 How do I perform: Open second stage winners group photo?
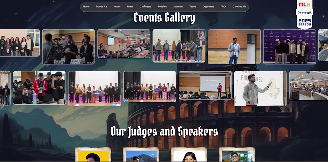tap(150, 86)
